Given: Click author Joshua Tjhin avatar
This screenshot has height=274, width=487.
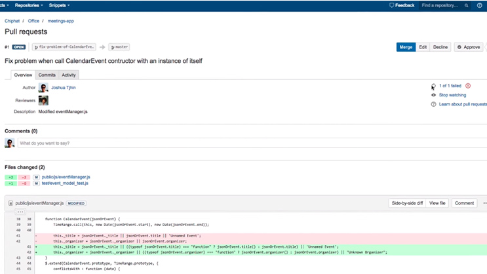Looking at the screenshot, I should pos(43,88).
